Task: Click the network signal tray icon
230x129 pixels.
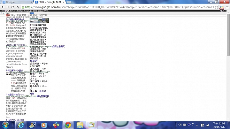Action: [x=207, y=125]
